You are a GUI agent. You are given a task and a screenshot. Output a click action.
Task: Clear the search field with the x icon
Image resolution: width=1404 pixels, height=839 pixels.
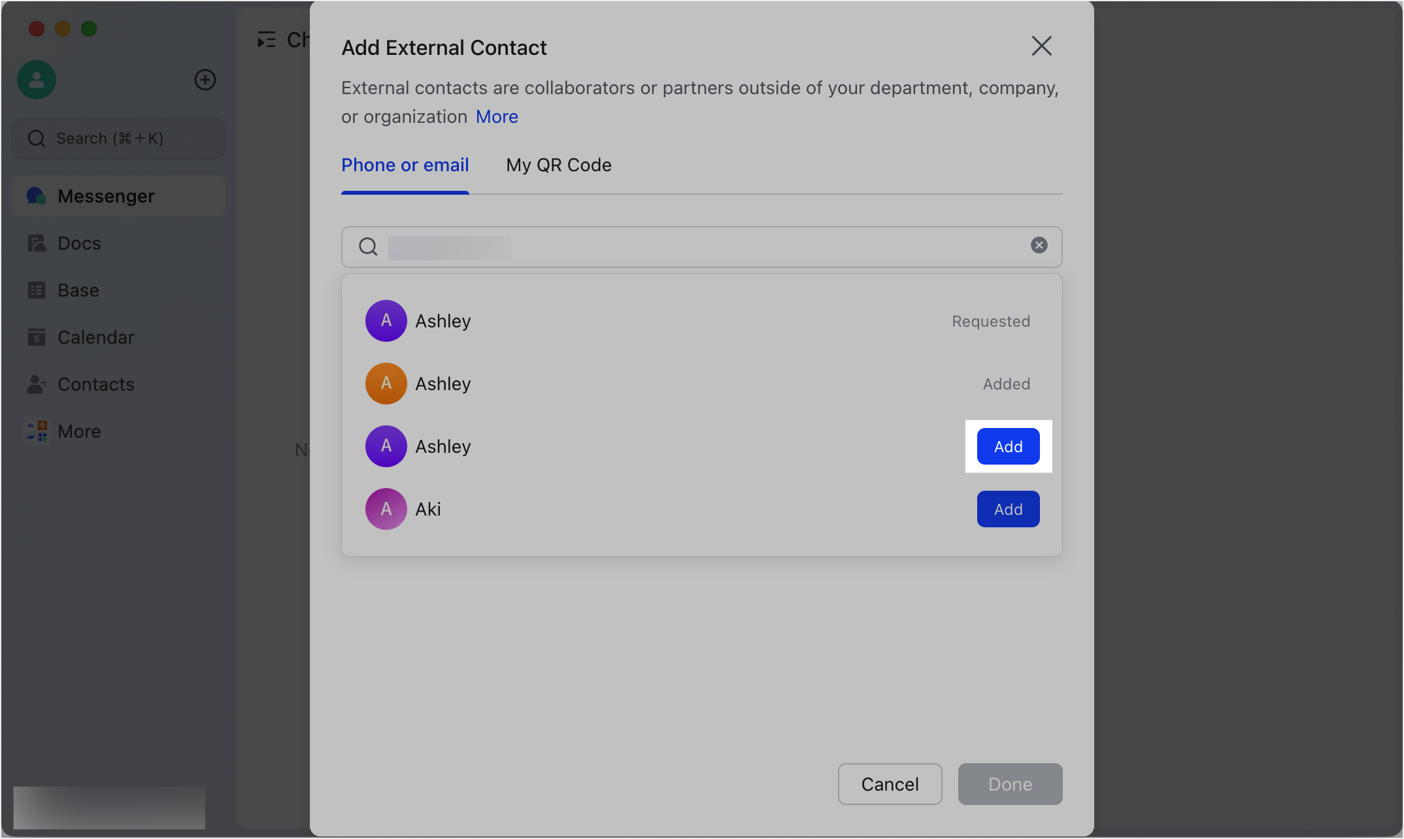click(1039, 245)
